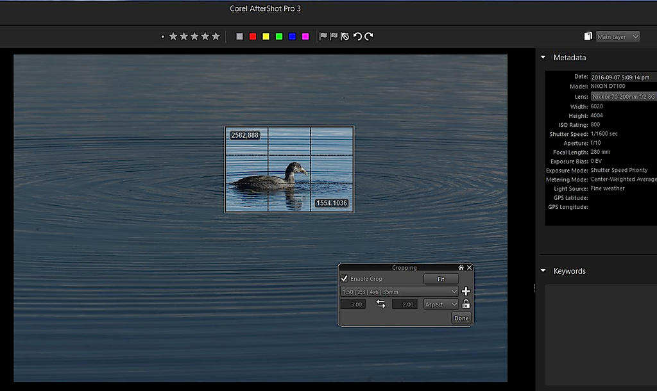The height and width of the screenshot is (391, 657).
Task: Click Done to finish cropping
Action: [461, 318]
